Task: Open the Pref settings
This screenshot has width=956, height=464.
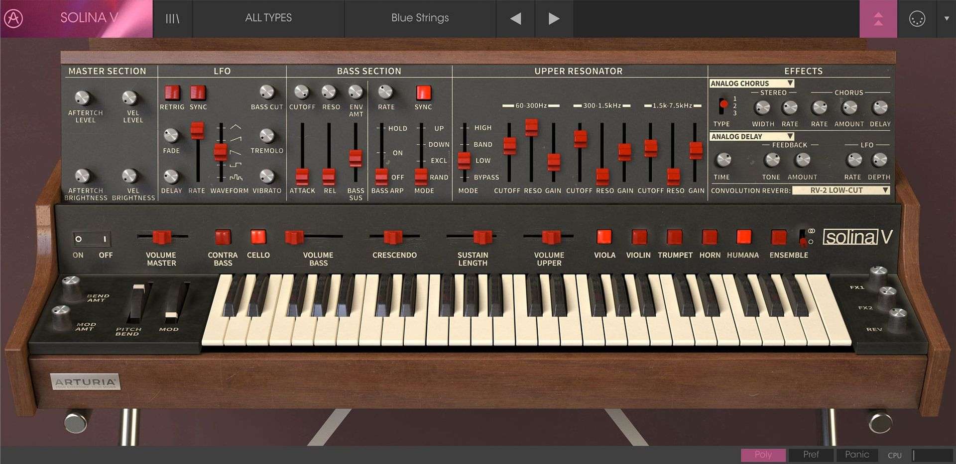Action: (812, 455)
